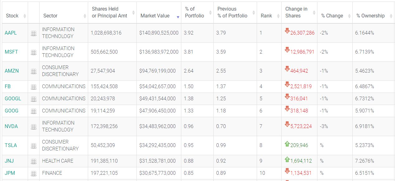Click the grid icon in the JNJ row
Screen dimensions: 395x181
click(x=34, y=161)
